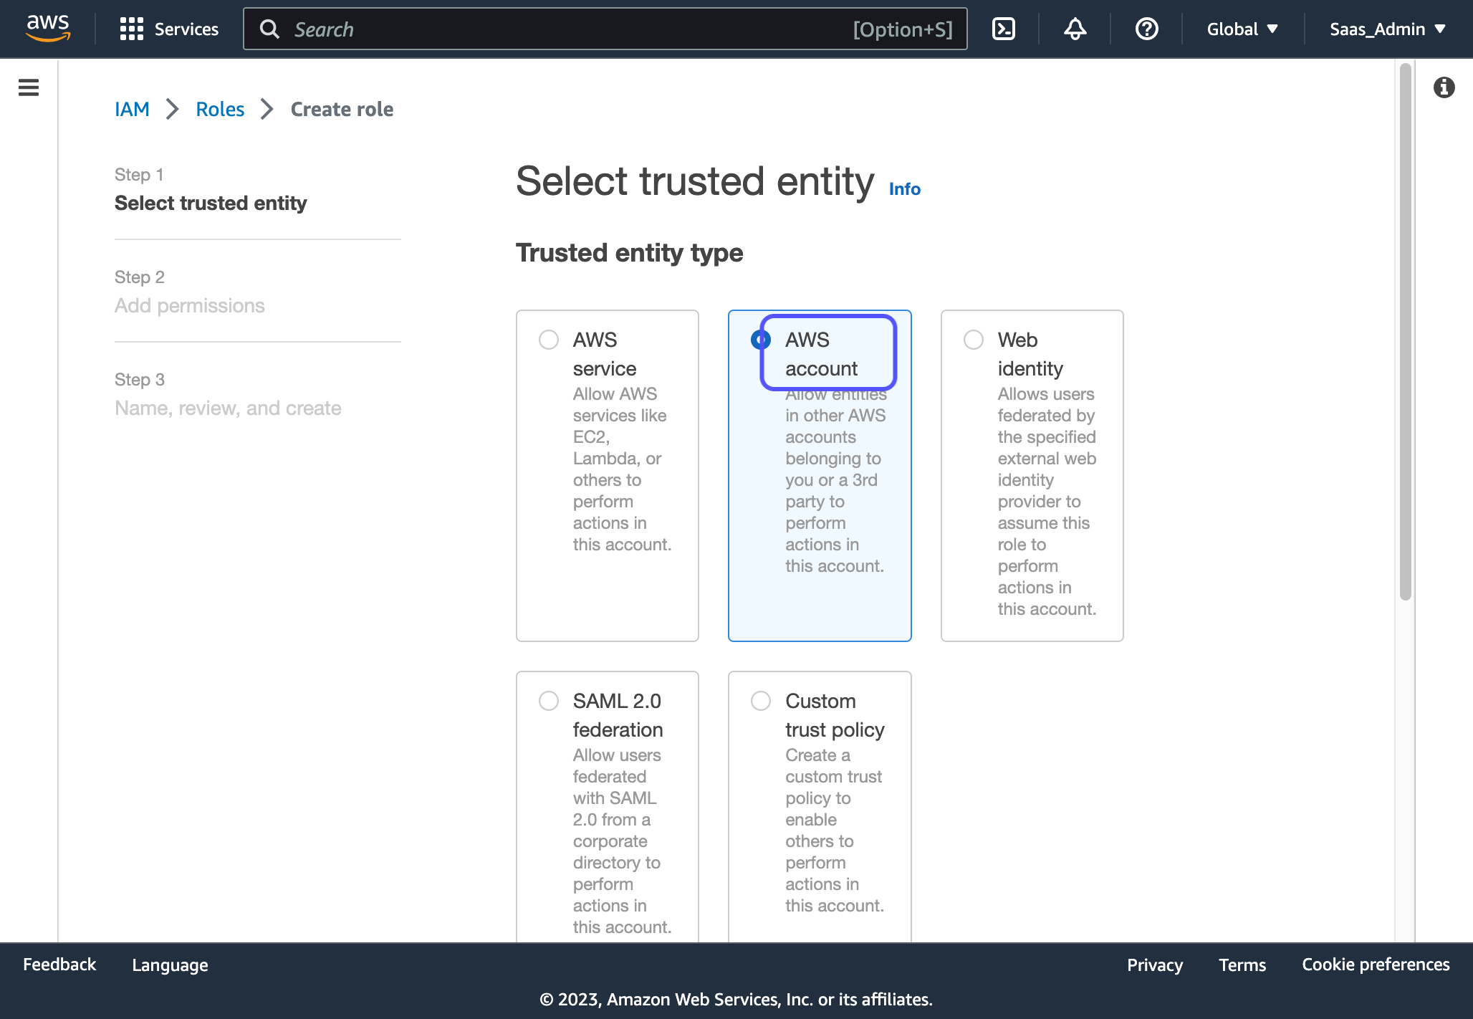
Task: Open the info panel icon at right
Action: [1444, 87]
